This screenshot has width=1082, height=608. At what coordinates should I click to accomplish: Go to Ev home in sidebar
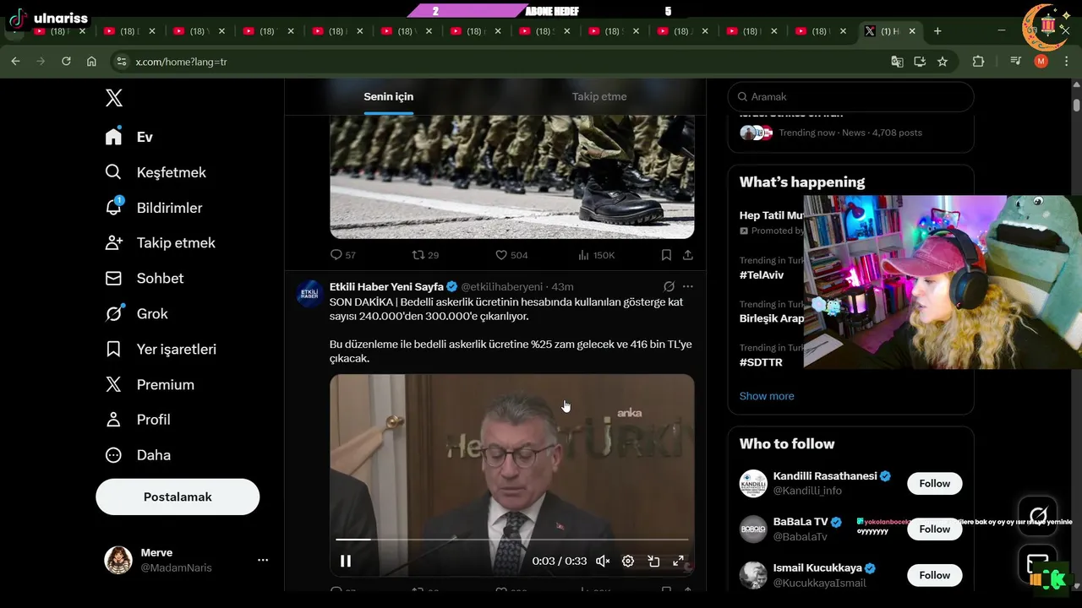coord(128,137)
